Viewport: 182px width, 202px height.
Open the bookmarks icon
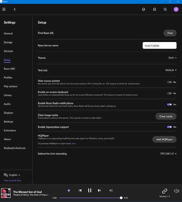155,9
